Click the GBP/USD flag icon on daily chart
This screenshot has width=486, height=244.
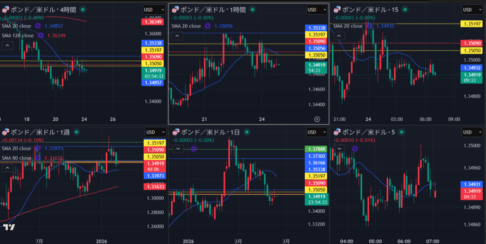coord(175,132)
